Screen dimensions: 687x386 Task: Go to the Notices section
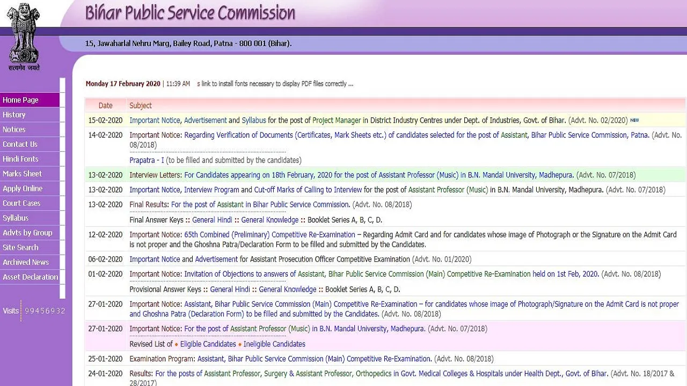point(30,130)
